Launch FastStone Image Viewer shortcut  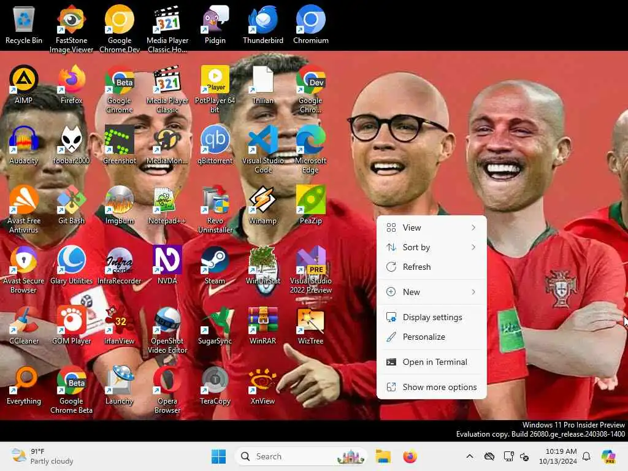tap(71, 29)
